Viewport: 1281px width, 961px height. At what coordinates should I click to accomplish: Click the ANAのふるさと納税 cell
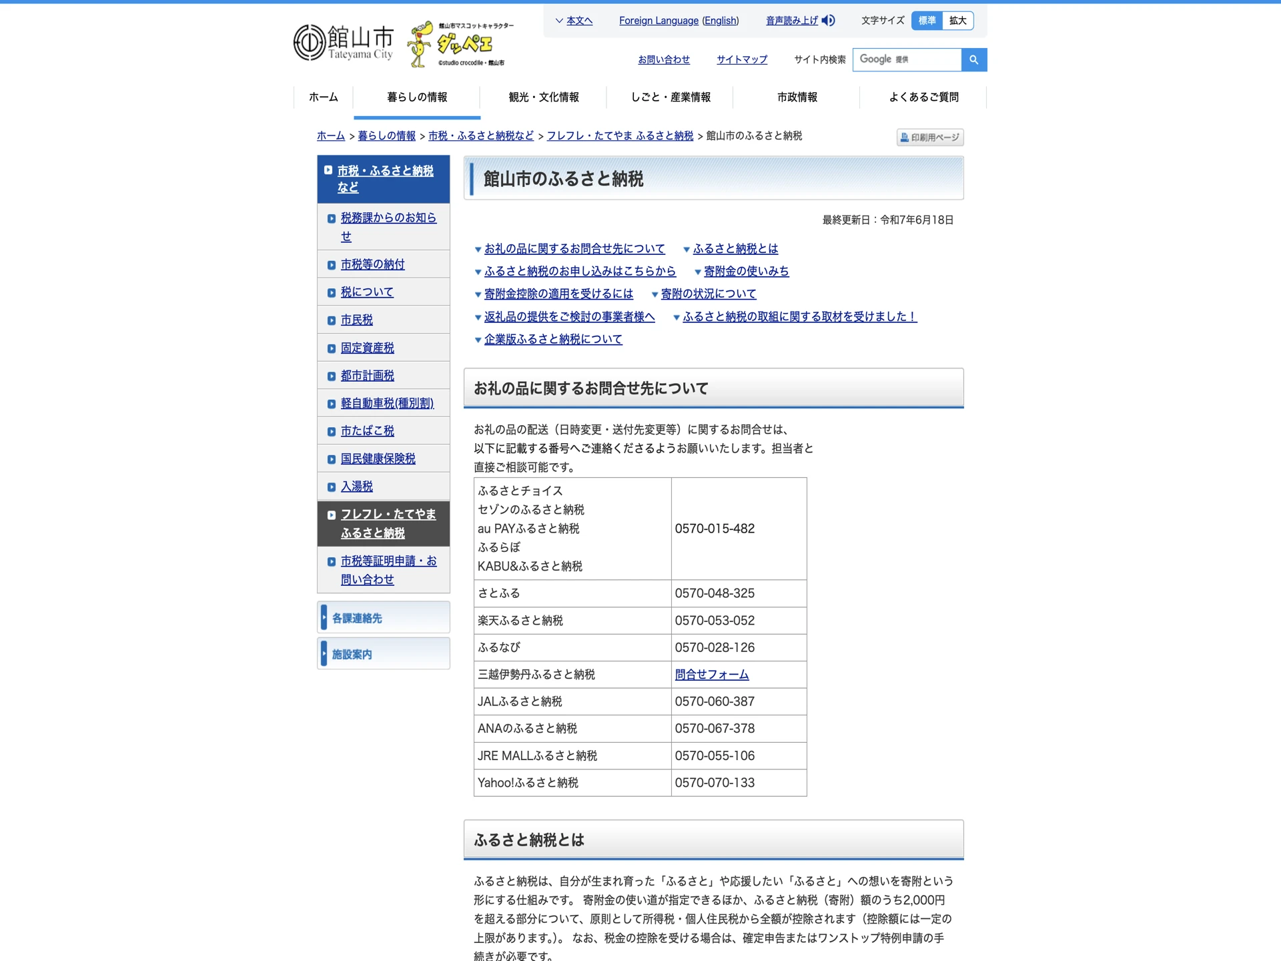pyautogui.click(x=572, y=729)
